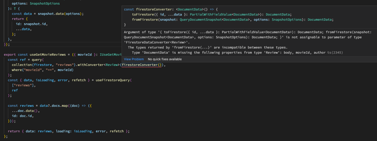Click the View Problem link in hover popup
Screen dimensions: 377x141
pos(134,59)
